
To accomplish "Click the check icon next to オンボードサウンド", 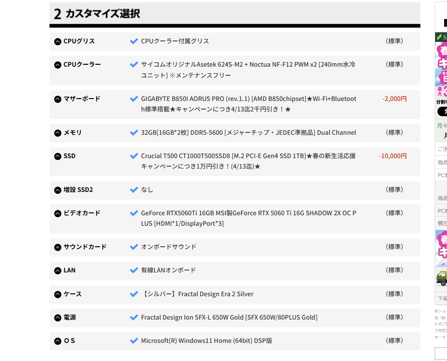I will [134, 247].
